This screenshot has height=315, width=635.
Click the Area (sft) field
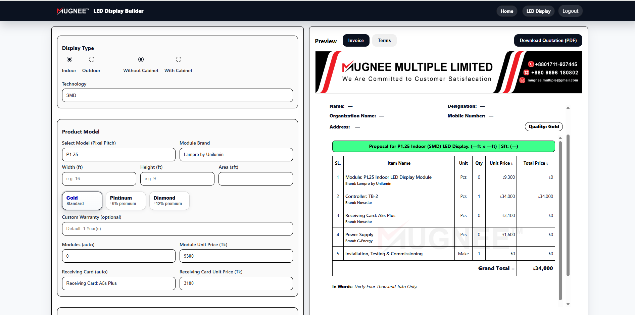[x=256, y=179]
